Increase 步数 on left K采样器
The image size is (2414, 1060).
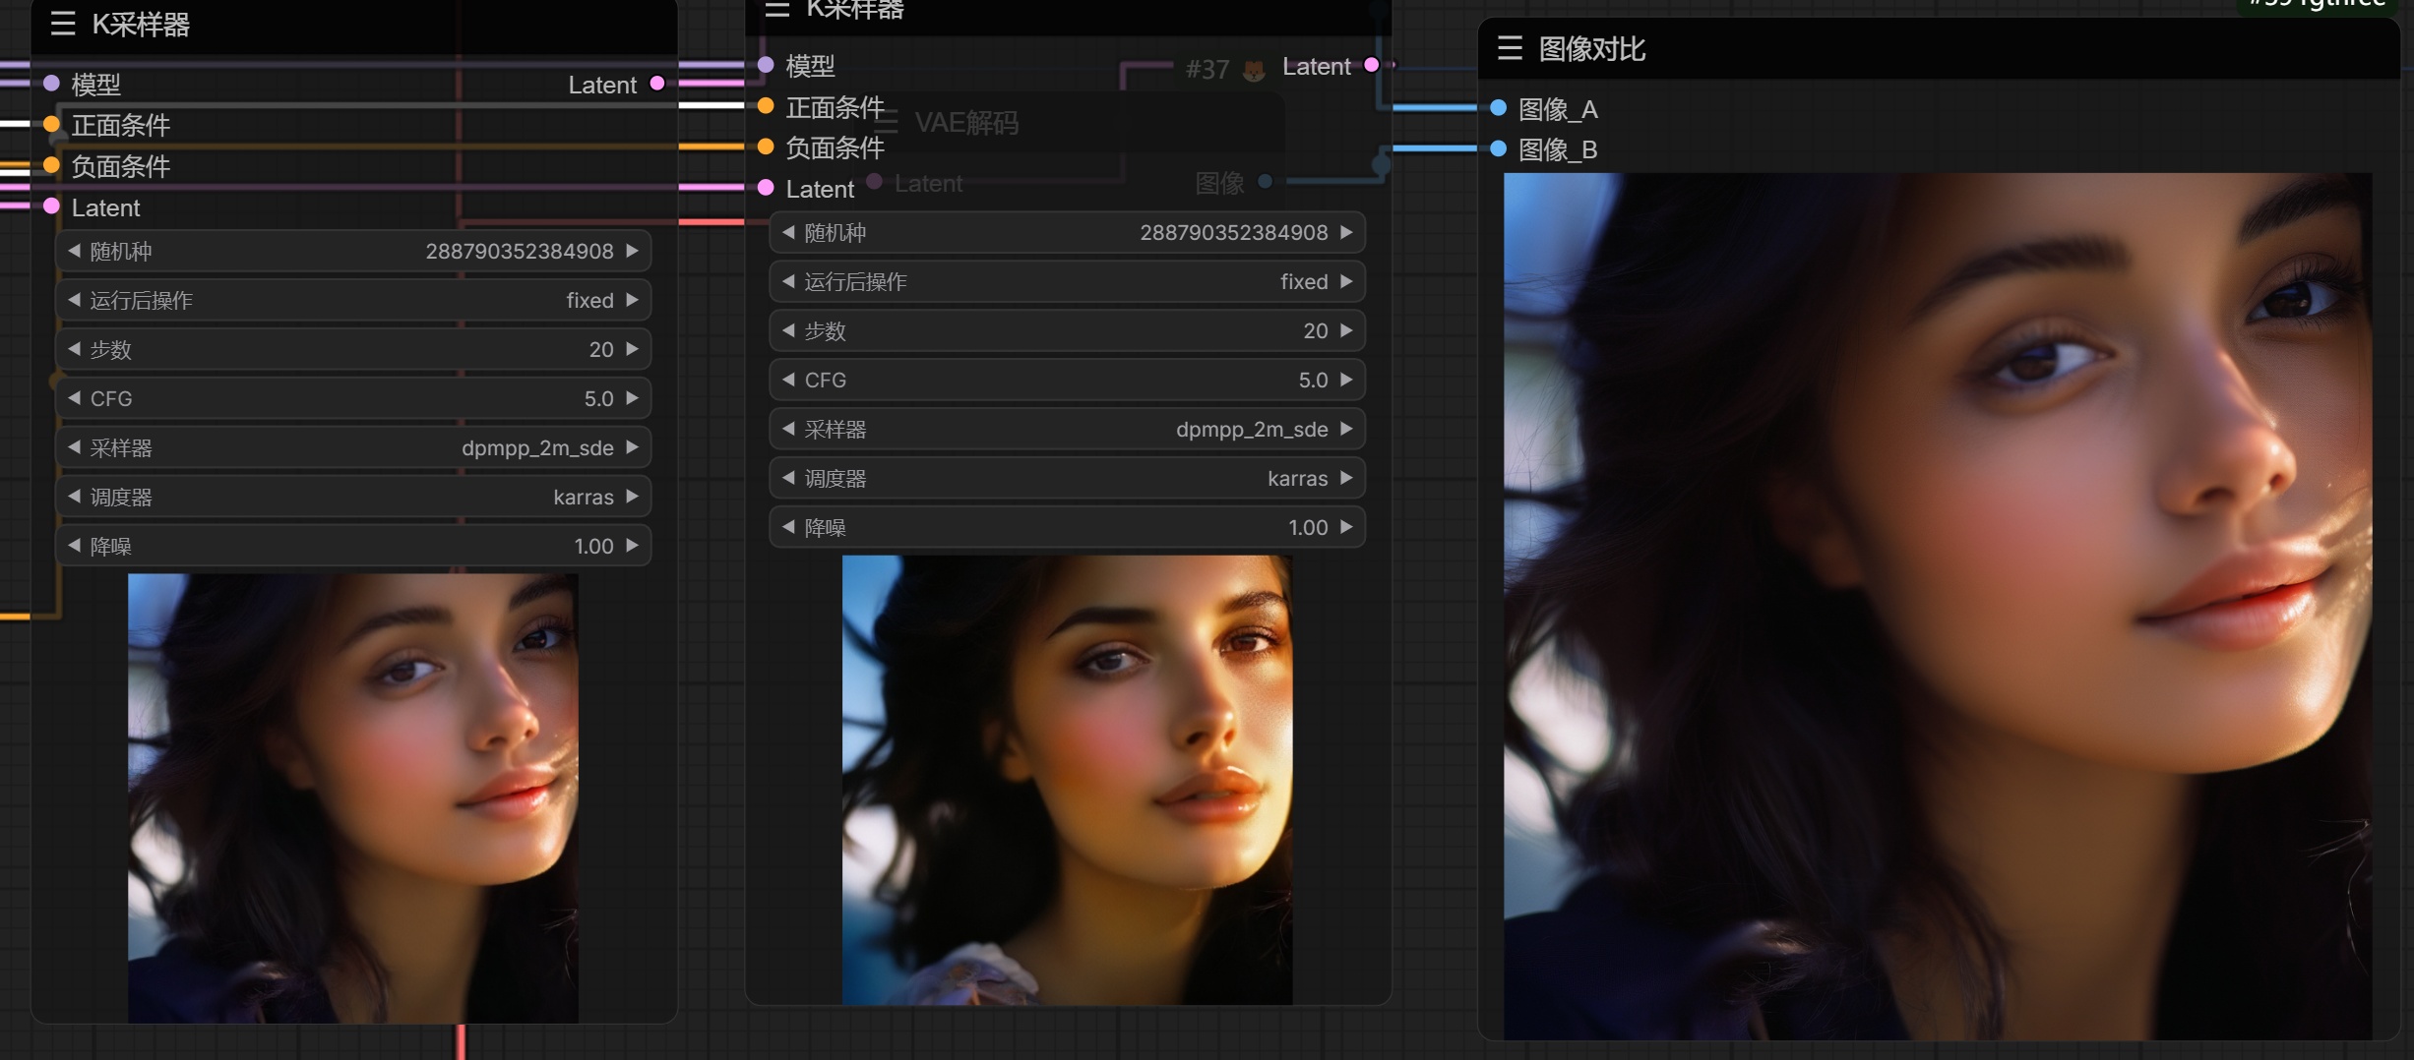pyautogui.click(x=633, y=349)
